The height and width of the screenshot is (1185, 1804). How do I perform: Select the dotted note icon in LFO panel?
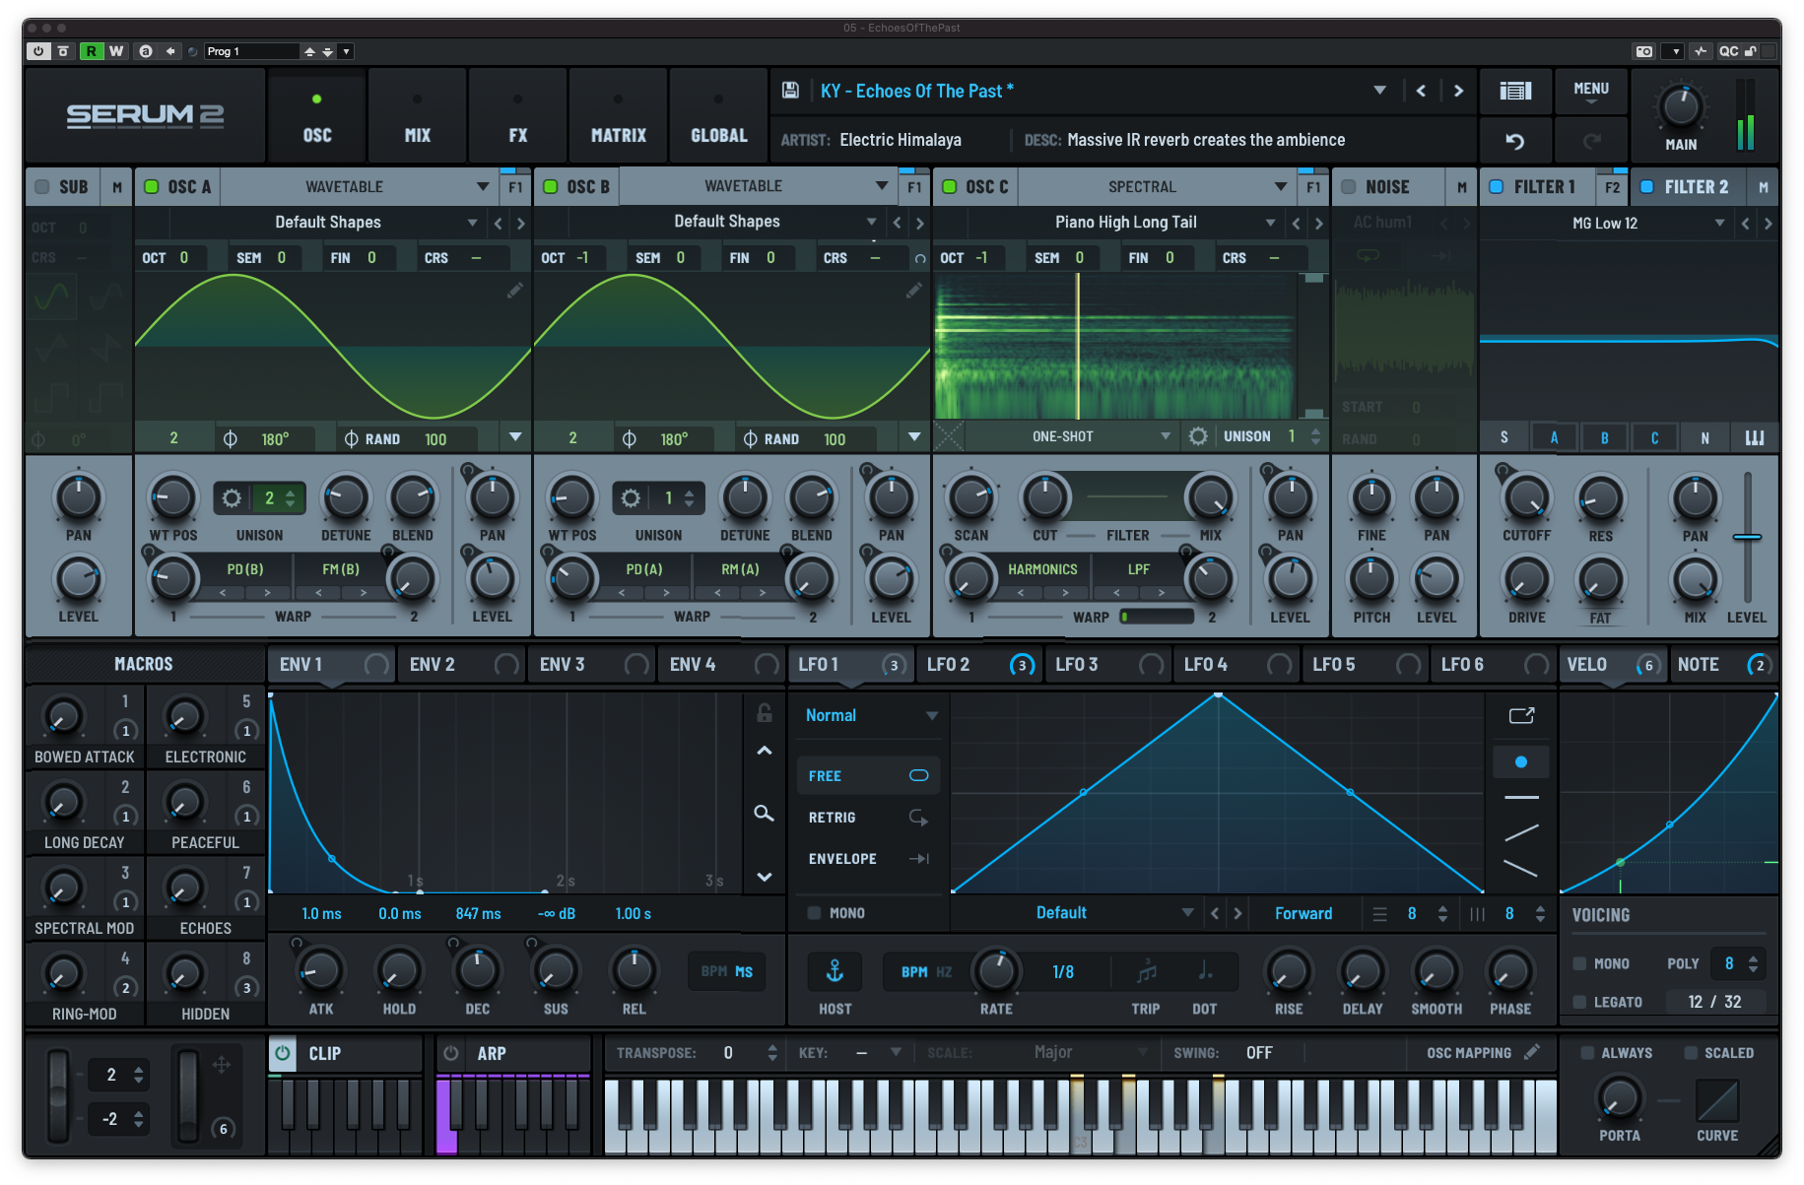pos(1204,970)
